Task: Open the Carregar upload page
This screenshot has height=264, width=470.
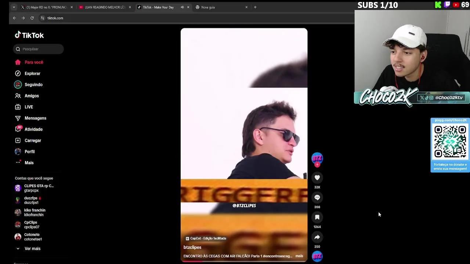Action: (33, 140)
